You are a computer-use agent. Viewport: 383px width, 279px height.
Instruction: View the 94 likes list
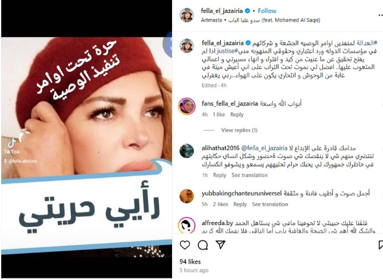pos(190,262)
